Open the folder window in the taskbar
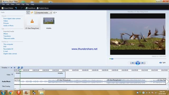 [x=42, y=93]
